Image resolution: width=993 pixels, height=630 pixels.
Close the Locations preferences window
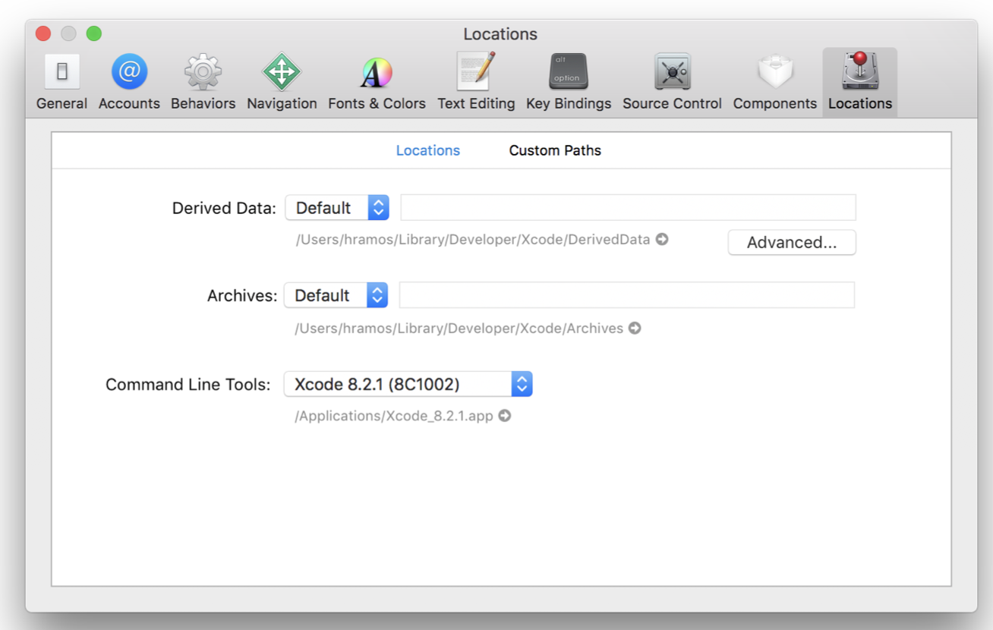43,33
